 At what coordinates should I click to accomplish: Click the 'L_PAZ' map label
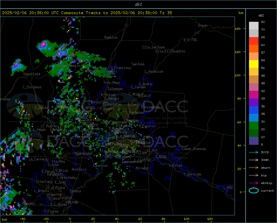(x=228, y=188)
